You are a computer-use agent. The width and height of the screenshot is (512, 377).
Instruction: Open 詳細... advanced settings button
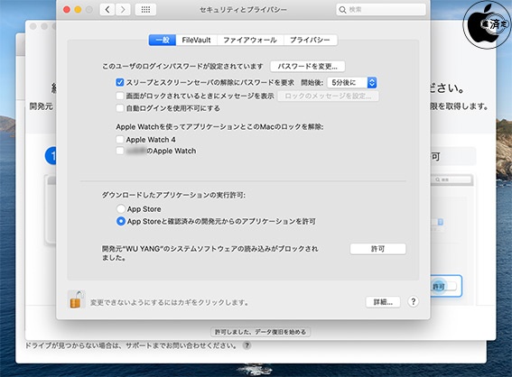click(x=383, y=302)
